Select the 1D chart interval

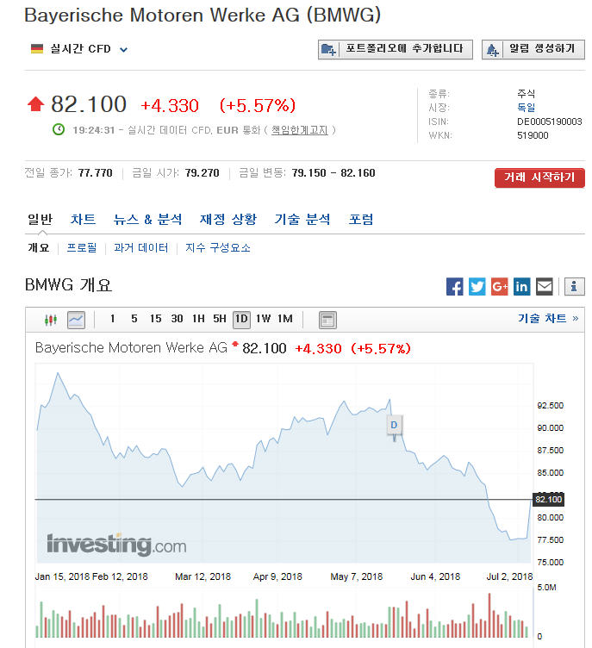(x=241, y=319)
